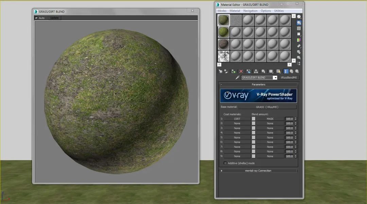Open the material name dropdown arrow

(x=275, y=78)
